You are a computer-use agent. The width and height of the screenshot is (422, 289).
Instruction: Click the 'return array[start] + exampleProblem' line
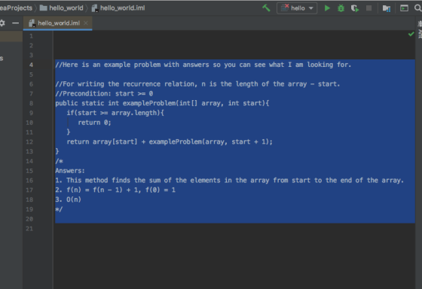click(x=170, y=141)
